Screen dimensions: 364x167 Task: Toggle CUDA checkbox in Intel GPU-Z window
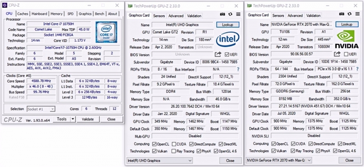(174, 144)
